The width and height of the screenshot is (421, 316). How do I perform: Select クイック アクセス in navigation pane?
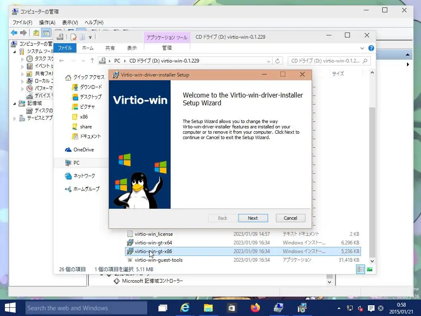(x=85, y=77)
